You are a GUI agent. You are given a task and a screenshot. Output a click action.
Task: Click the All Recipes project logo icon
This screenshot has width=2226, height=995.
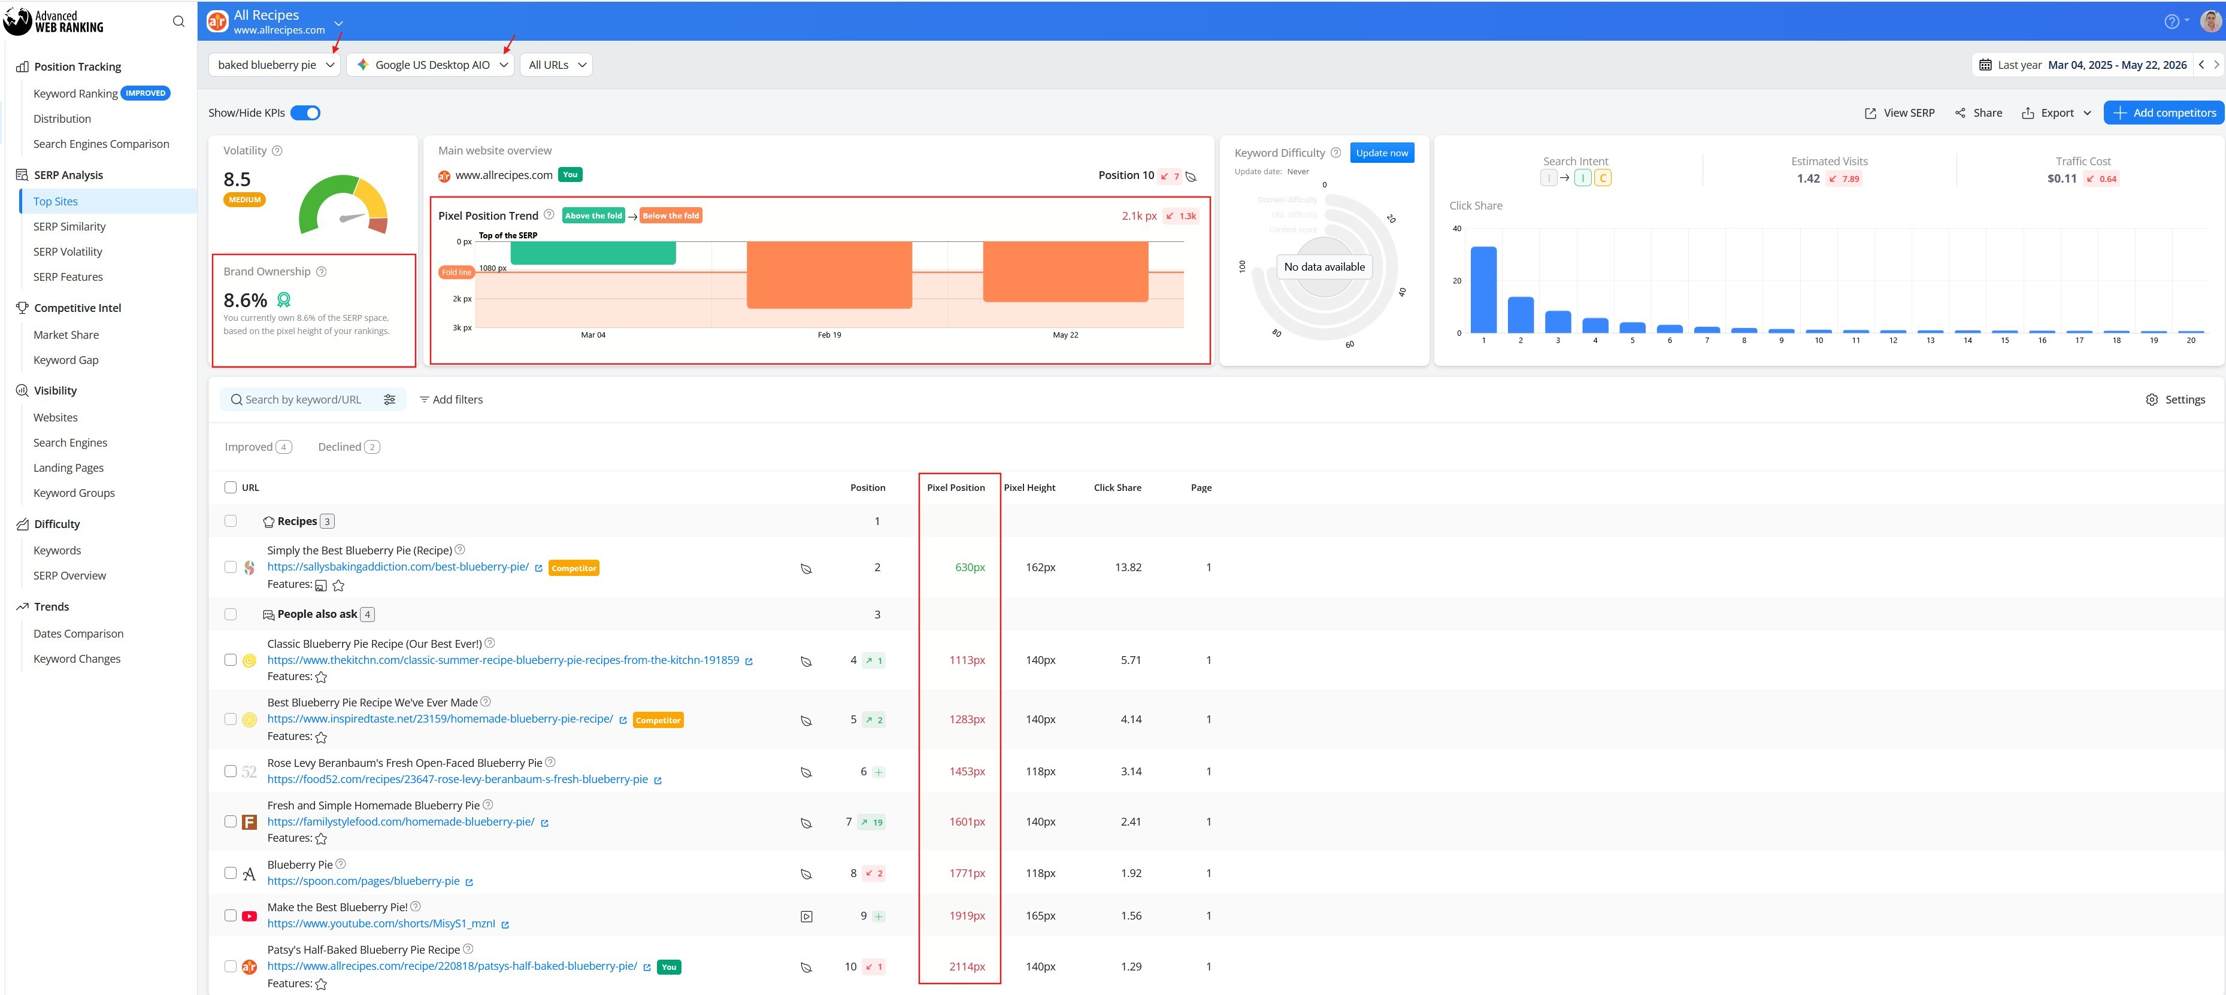(218, 21)
